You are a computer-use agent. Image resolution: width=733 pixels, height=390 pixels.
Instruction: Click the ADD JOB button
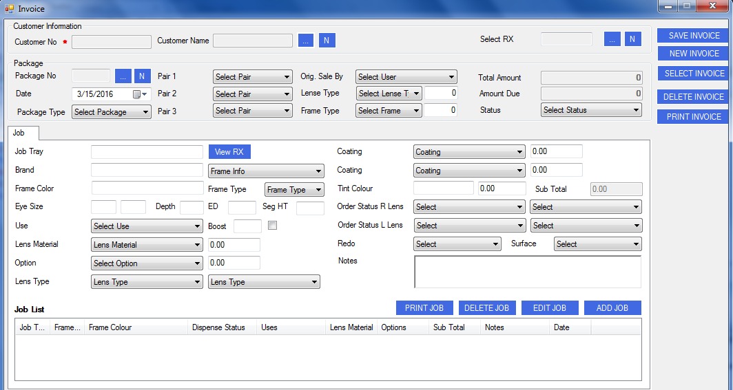pyautogui.click(x=612, y=308)
